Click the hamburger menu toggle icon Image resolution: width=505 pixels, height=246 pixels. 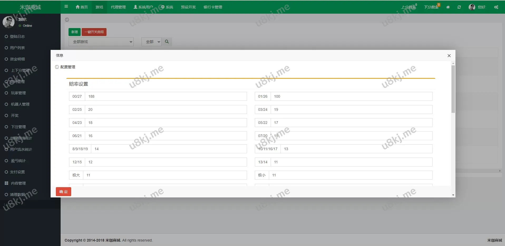[x=66, y=7]
